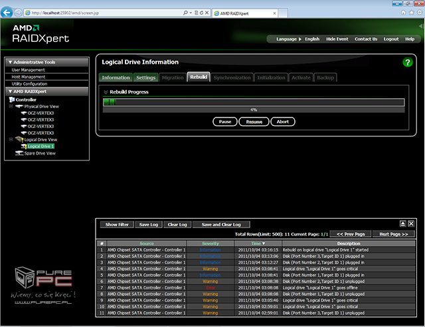Image resolution: width=425 pixels, height=327 pixels.
Task: Open browser tools gear icon
Action: click(420, 13)
